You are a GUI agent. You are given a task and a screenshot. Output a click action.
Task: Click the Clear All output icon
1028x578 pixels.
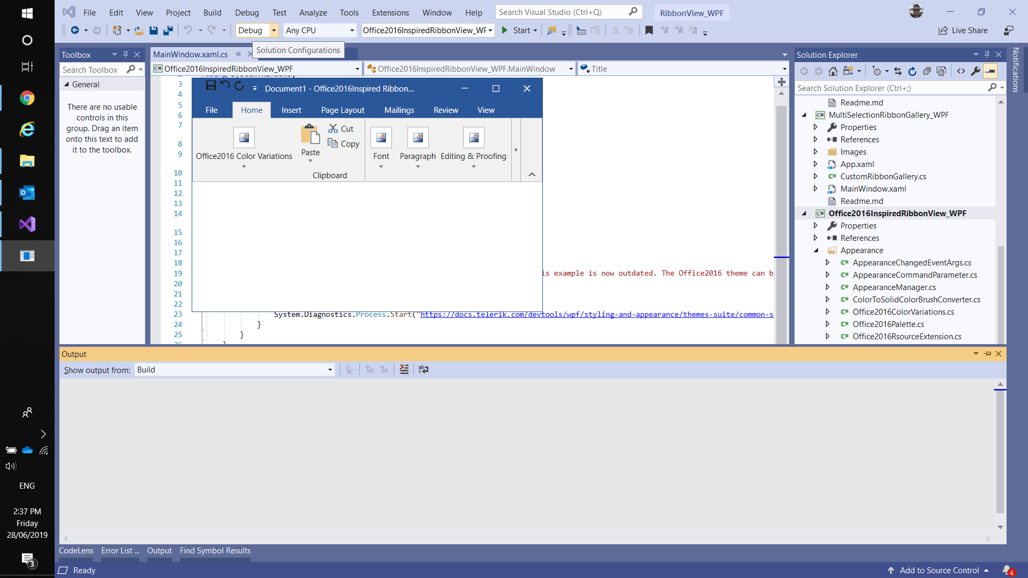pos(404,369)
